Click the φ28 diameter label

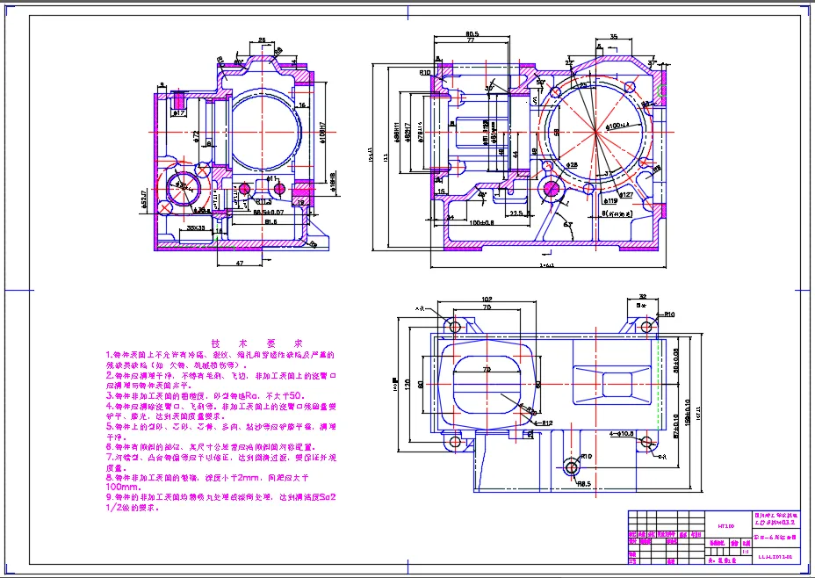click(571, 165)
